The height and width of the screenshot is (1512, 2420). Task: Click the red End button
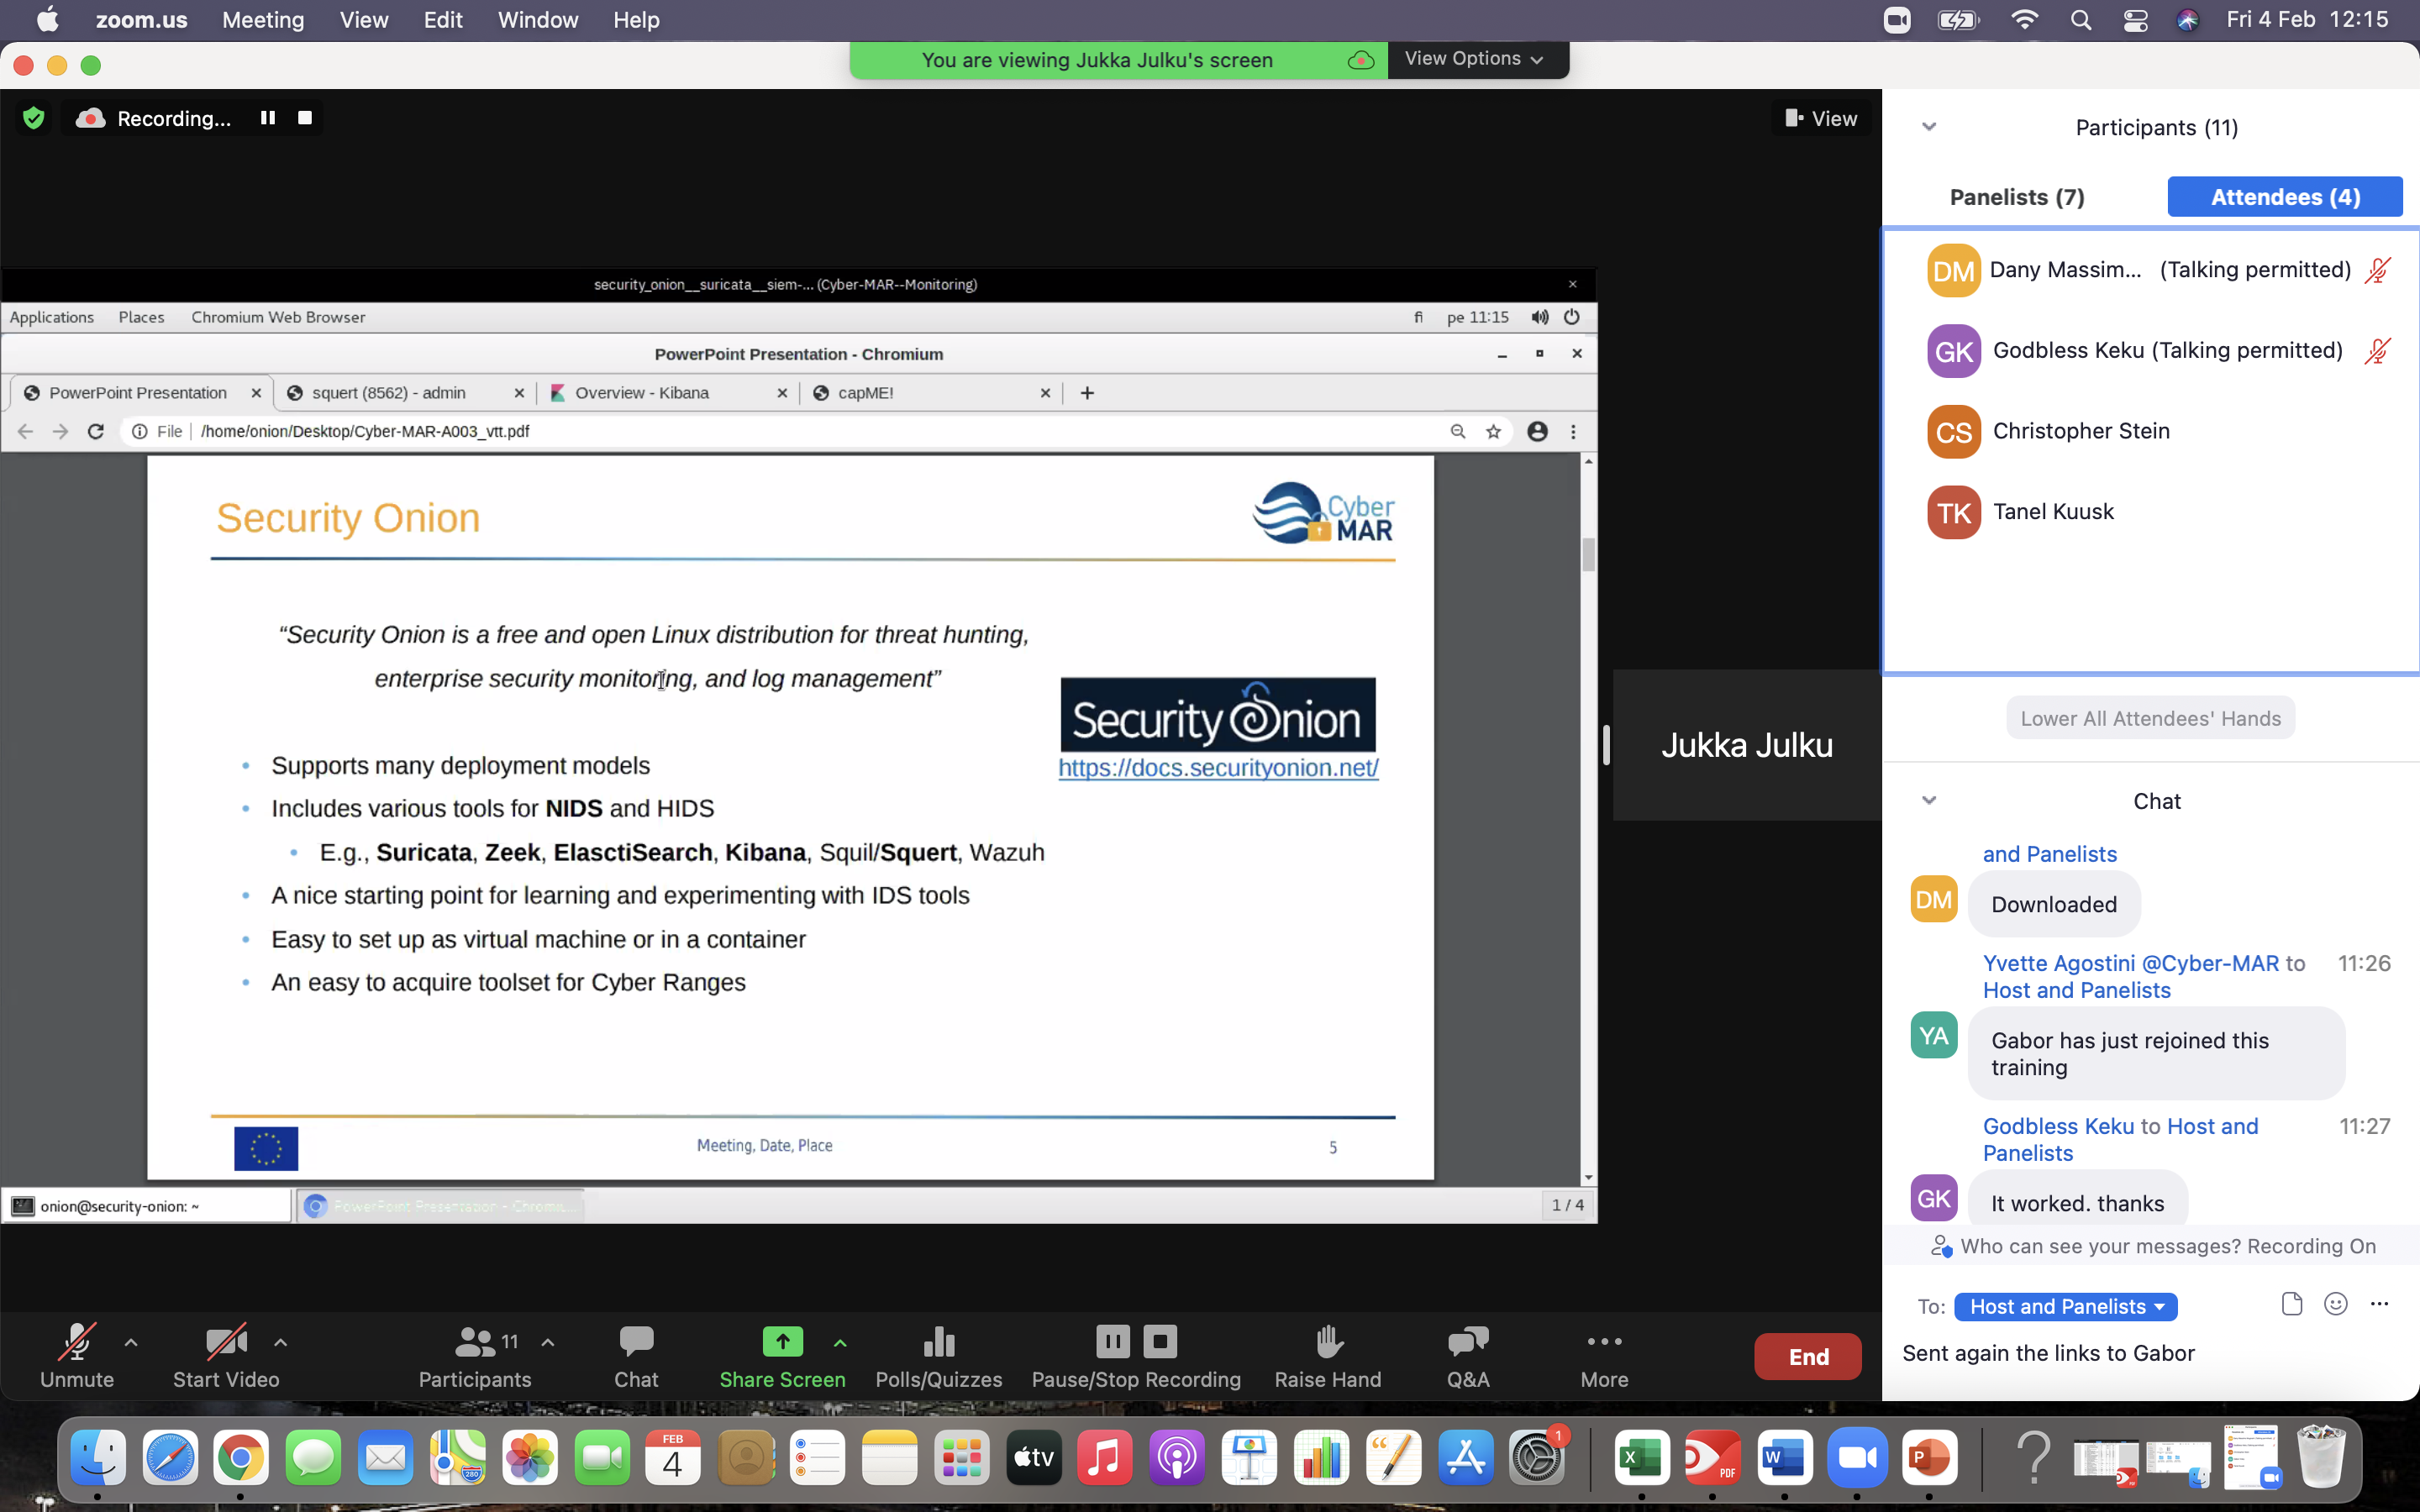(1807, 1357)
